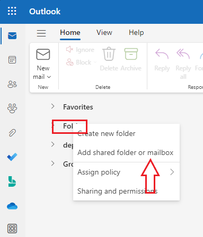Image resolution: width=203 pixels, height=237 pixels.
Task: Select Sharing and permissions option
Action: 126,191
